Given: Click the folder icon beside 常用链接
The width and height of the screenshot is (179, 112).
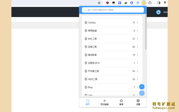Looking at the screenshot, I should [86, 31].
